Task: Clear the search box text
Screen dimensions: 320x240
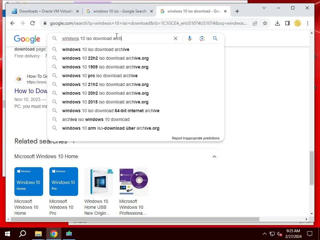Action: pos(176,38)
